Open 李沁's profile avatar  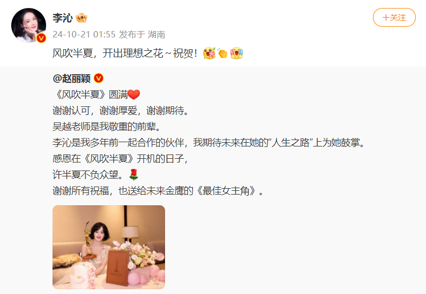point(28,25)
